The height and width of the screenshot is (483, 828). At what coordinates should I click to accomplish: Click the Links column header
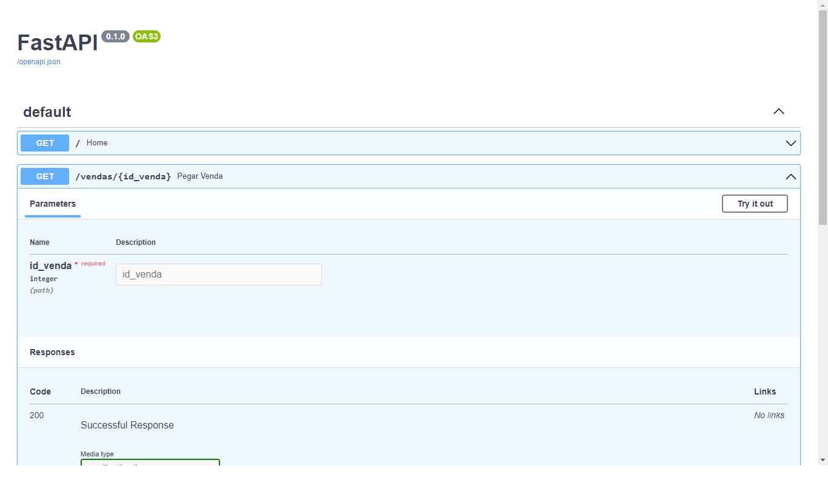coord(765,391)
